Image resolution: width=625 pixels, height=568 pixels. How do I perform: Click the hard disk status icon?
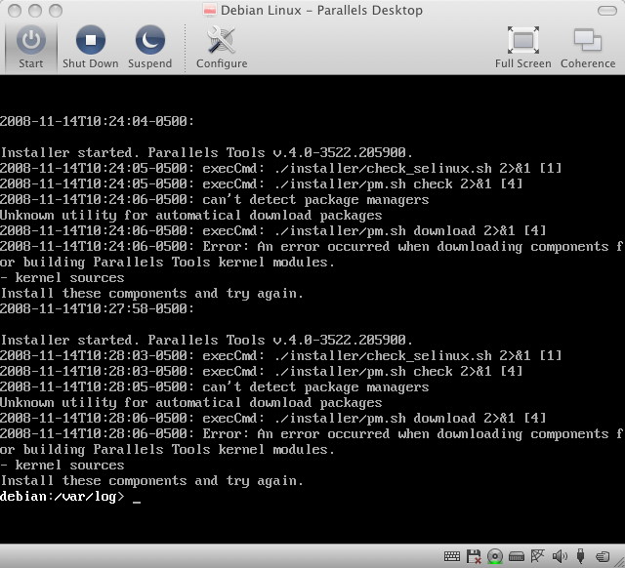tap(517, 556)
